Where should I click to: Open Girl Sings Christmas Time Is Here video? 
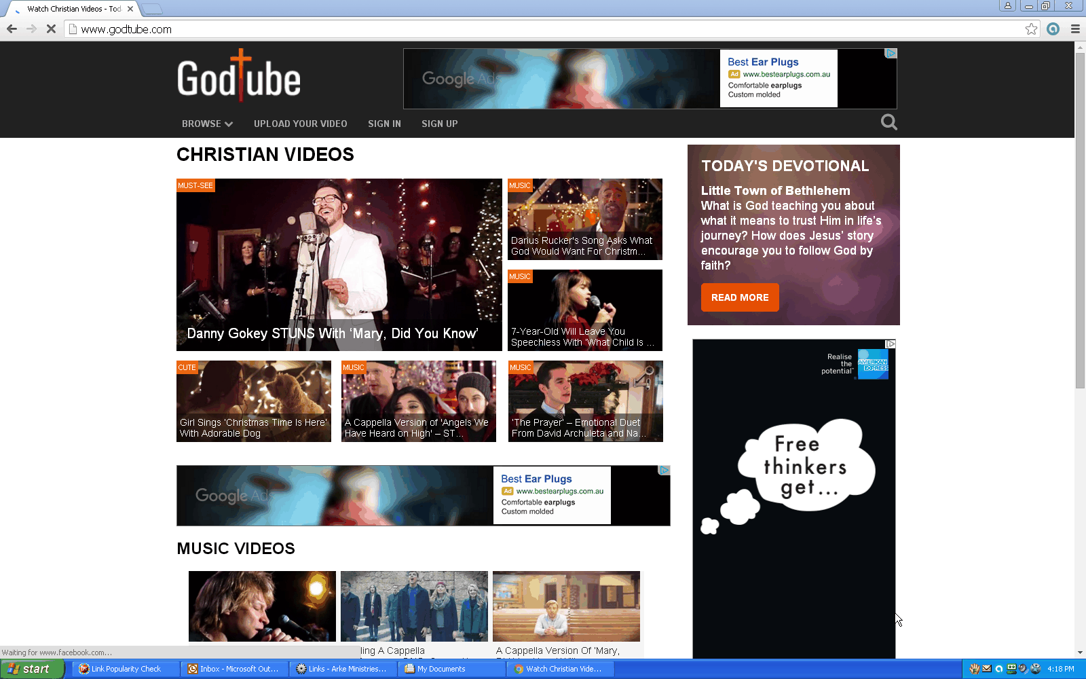click(x=254, y=401)
